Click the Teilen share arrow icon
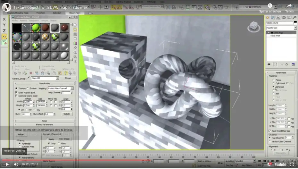Image resolution: width=298 pixels, height=169 pixels. pos(289,6)
